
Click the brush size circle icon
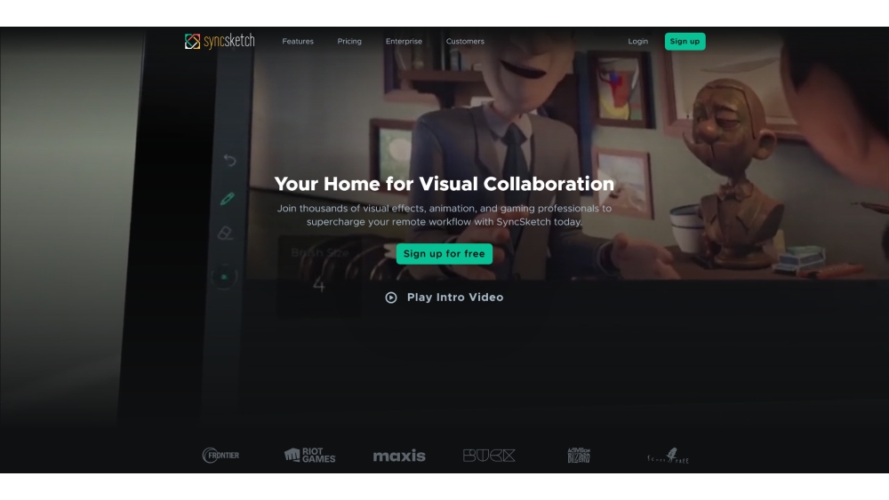pyautogui.click(x=224, y=276)
